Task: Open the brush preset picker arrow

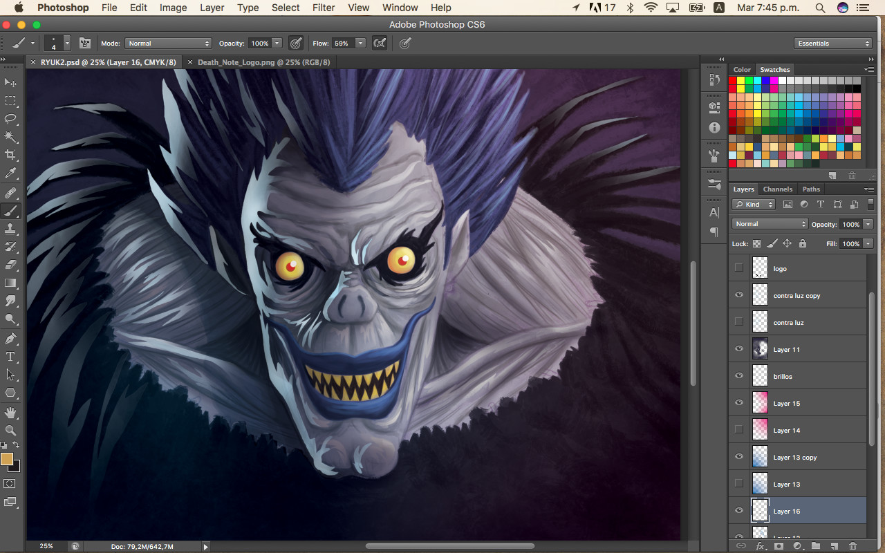Action: tap(67, 43)
